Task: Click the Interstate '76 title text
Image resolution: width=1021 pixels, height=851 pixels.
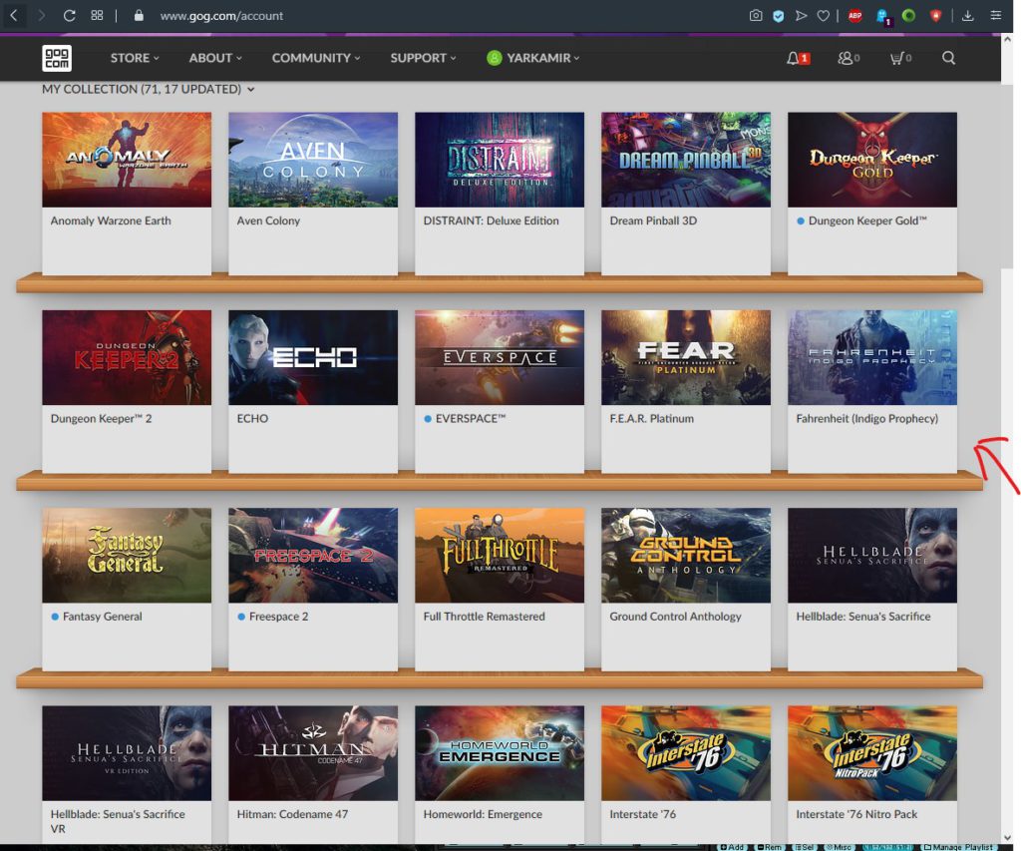Action: click(643, 814)
